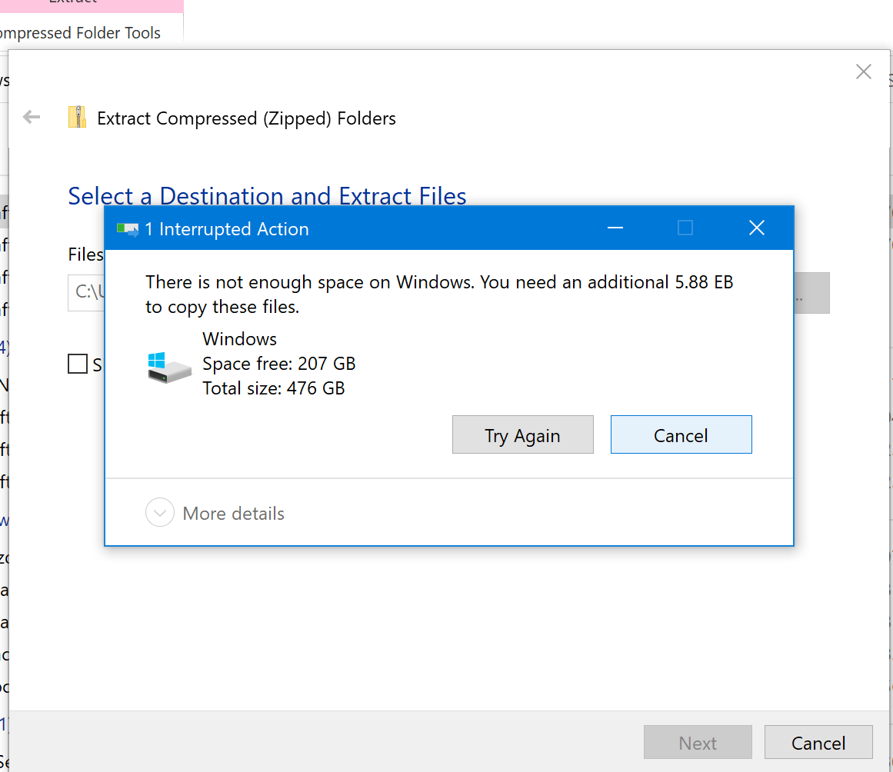The image size is (893, 772).
Task: Click the destination path input field
Action: coord(87,292)
